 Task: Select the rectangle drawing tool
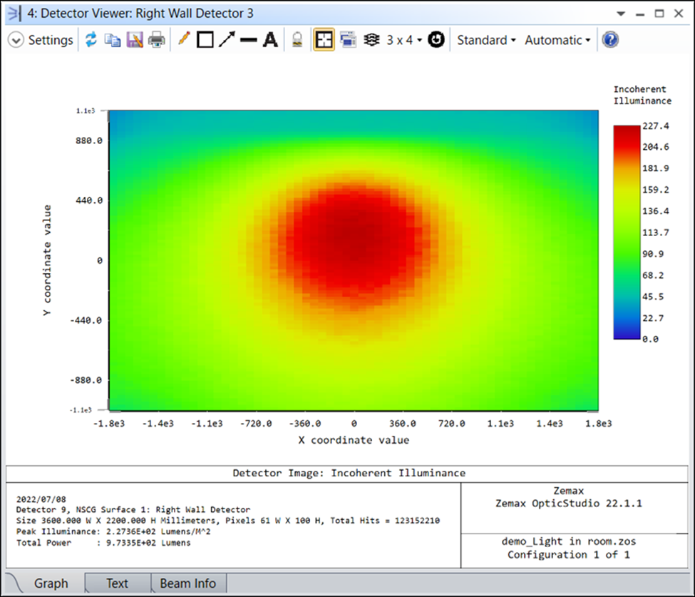click(x=205, y=40)
